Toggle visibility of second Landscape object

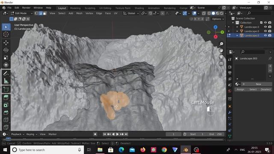[x=265, y=31]
